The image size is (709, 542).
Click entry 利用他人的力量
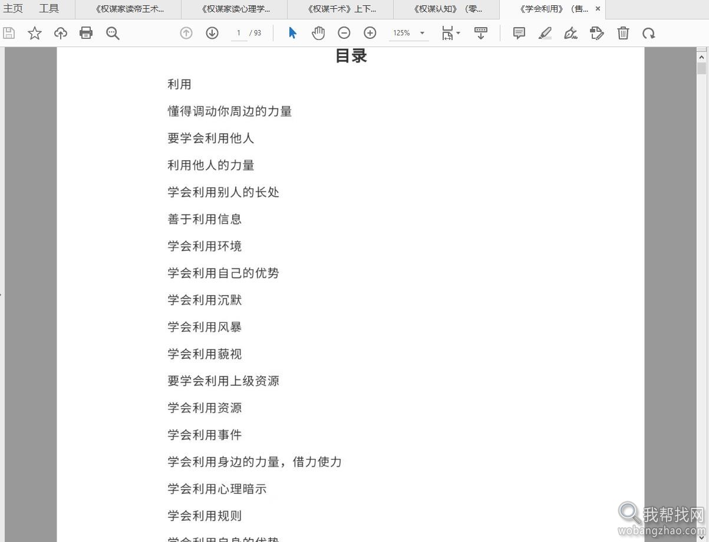tap(211, 166)
